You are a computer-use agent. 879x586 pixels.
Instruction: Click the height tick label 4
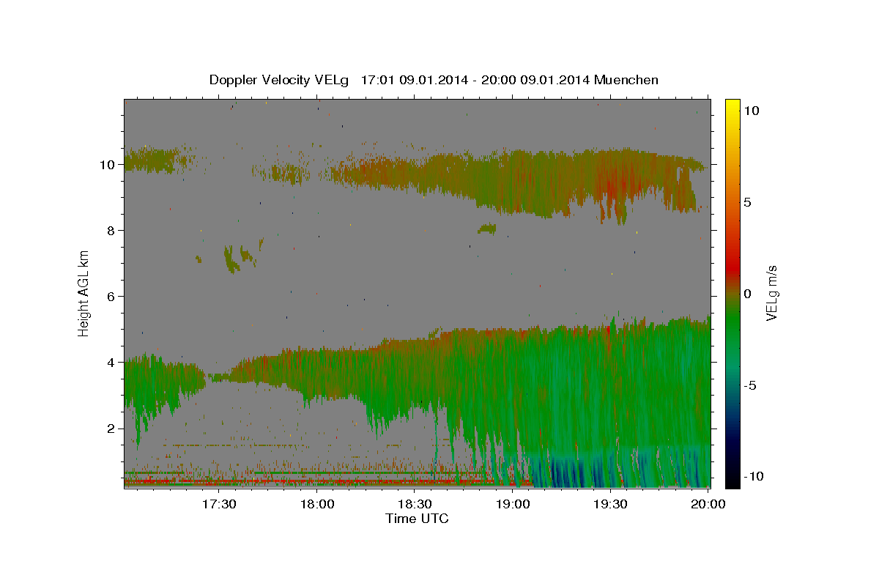coord(111,363)
